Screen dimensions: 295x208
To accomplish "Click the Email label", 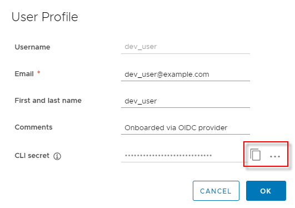I will point(24,74).
